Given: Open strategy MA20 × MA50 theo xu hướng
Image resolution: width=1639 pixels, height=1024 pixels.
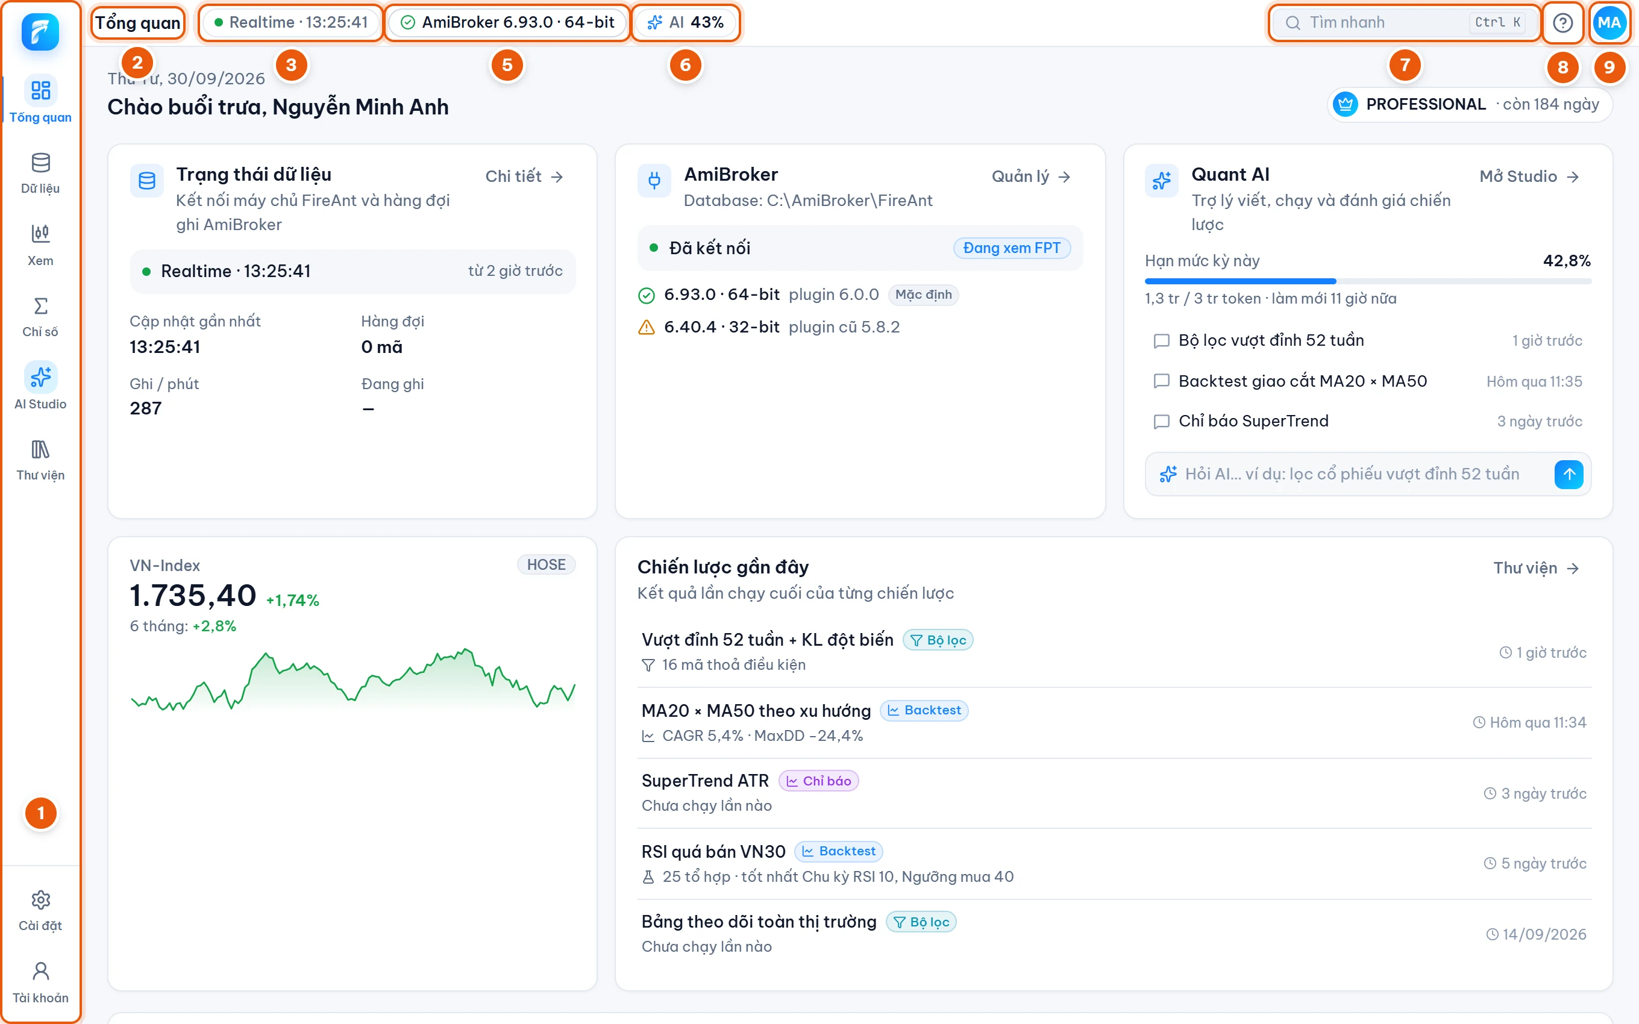Looking at the screenshot, I should [1114, 723].
